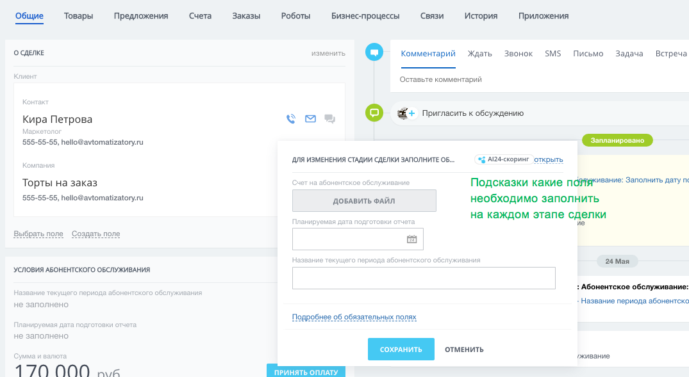Select the Звонок activity tab
This screenshot has height=377, width=689.
(x=519, y=54)
